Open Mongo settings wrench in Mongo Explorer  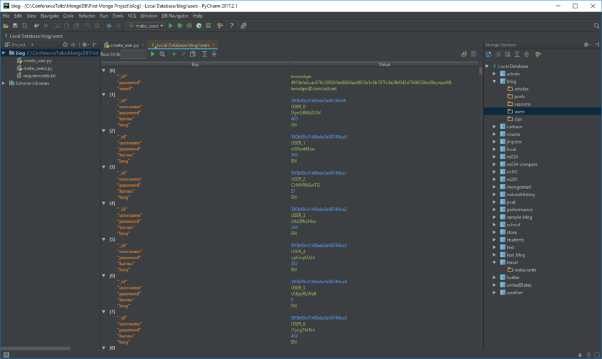coord(539,55)
